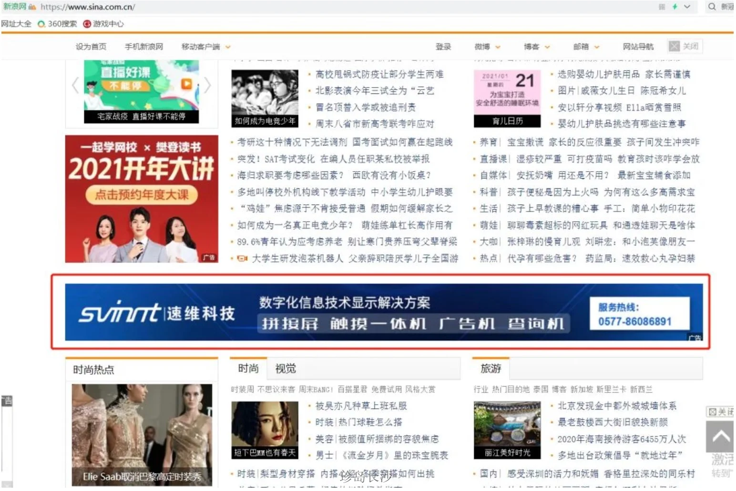This screenshot has height=491, width=736.
Task: Open article 选购婴幼儿护肤用品
Action: coord(599,74)
